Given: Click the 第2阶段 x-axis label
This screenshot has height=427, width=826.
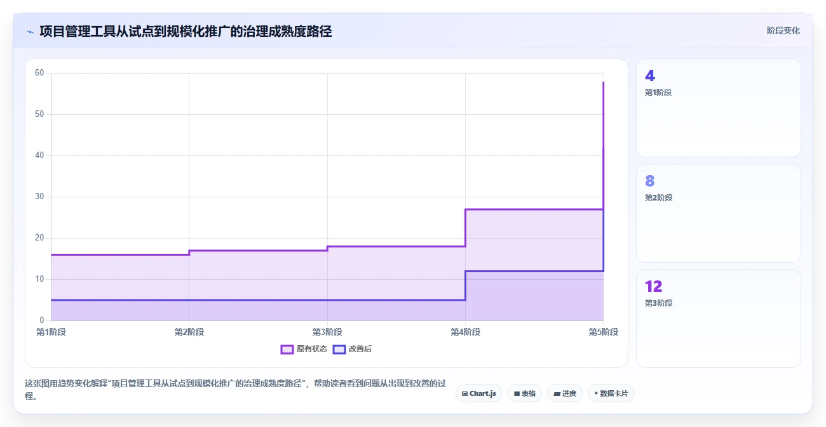Looking at the screenshot, I should point(189,332).
